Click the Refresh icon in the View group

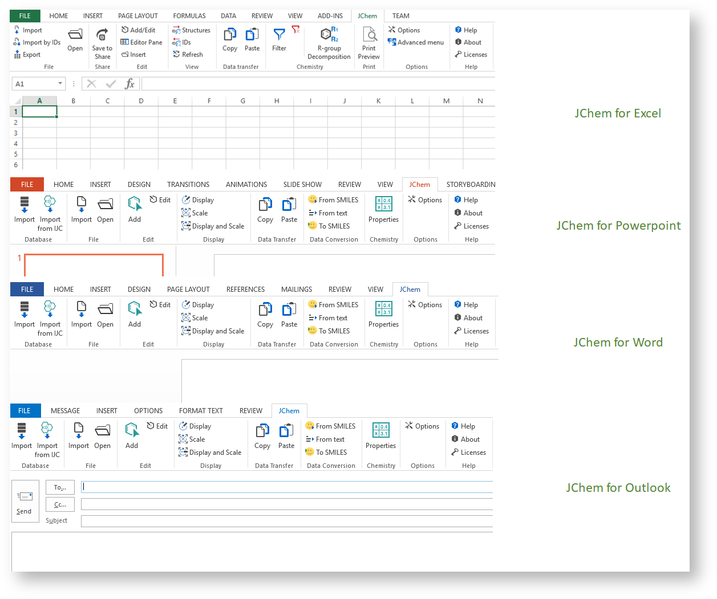pyautogui.click(x=177, y=55)
